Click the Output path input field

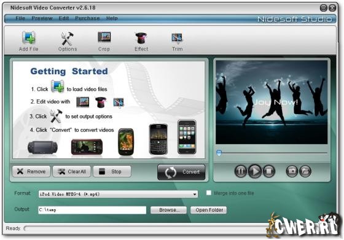(x=92, y=210)
